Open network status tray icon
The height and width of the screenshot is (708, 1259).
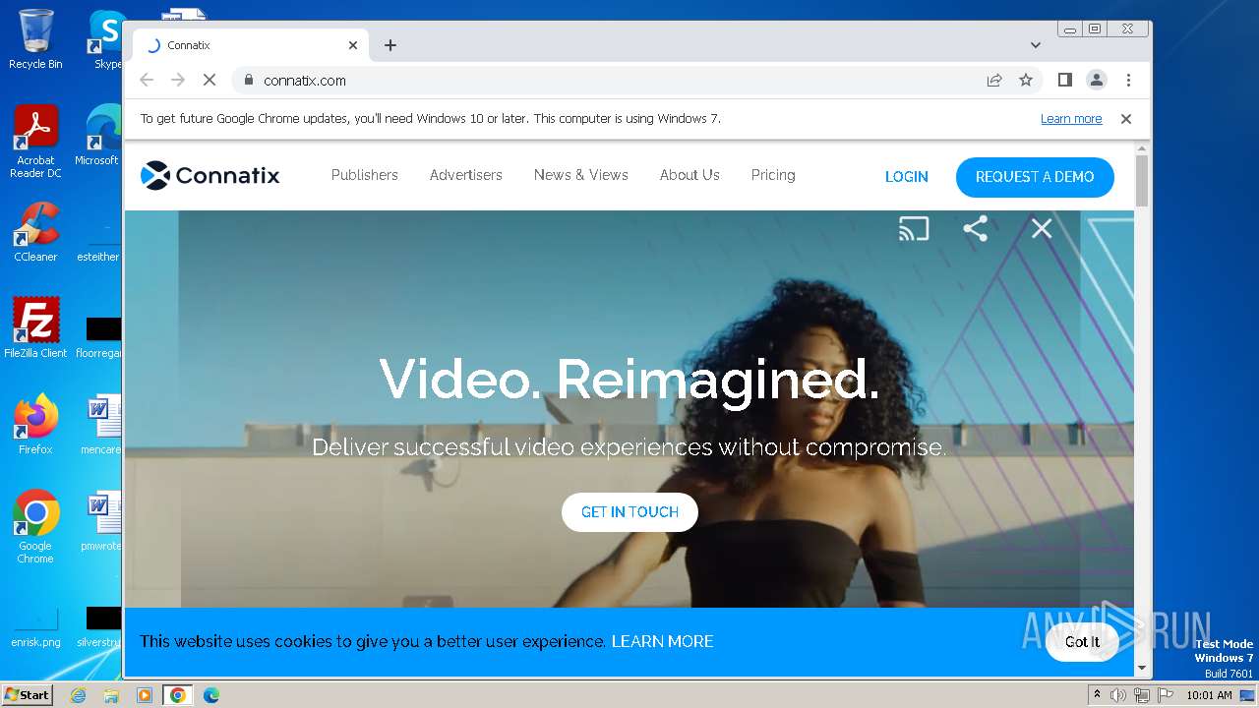(x=1142, y=695)
